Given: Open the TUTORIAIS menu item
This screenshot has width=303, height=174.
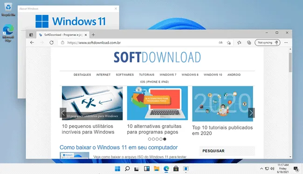Looking at the screenshot, I should (147, 74).
